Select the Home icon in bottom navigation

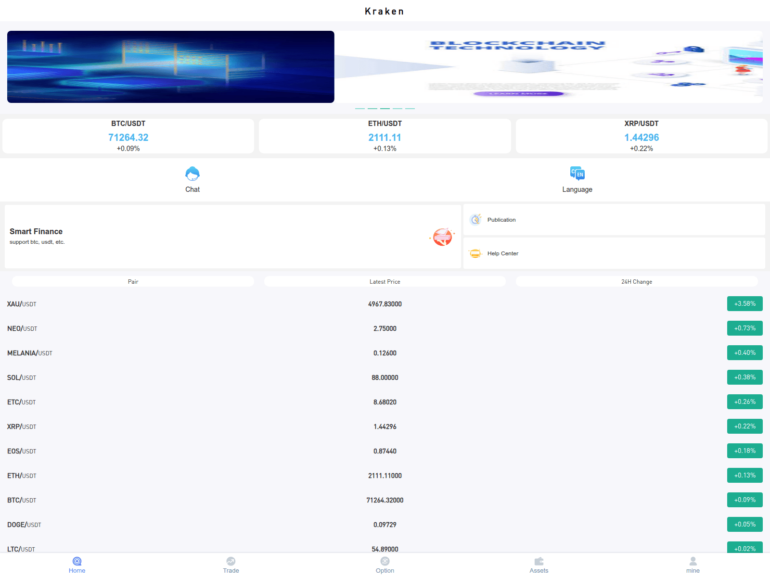(77, 561)
